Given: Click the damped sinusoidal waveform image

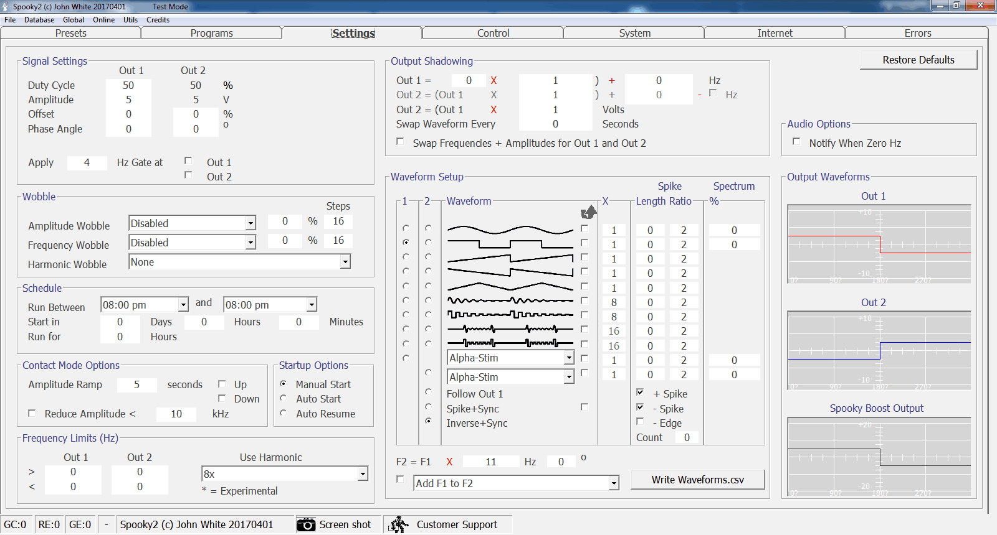Looking at the screenshot, I should [510, 301].
